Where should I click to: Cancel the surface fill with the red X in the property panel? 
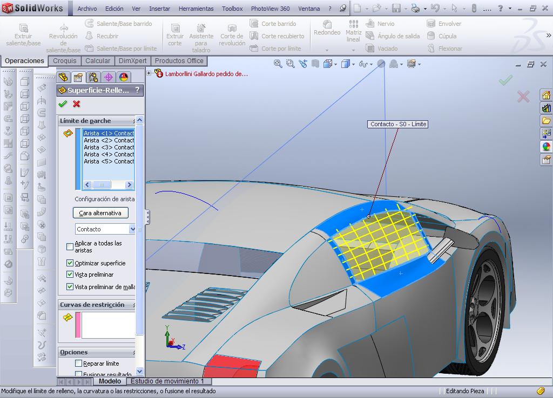76,104
